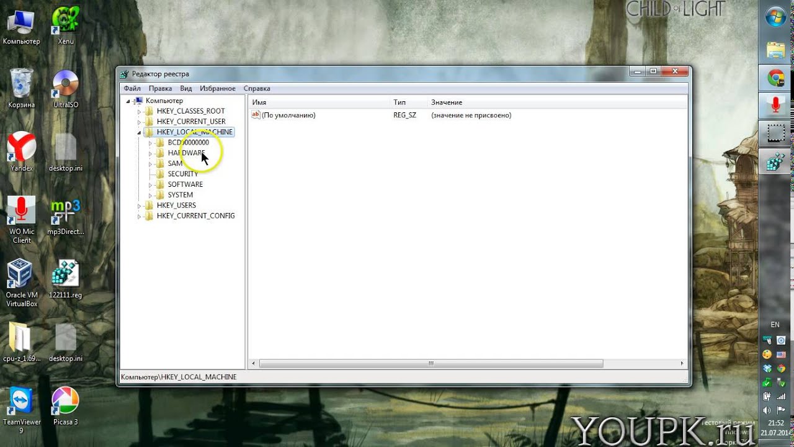Click the scrollbar's left arrow in values pane
794x447 pixels.
click(253, 363)
